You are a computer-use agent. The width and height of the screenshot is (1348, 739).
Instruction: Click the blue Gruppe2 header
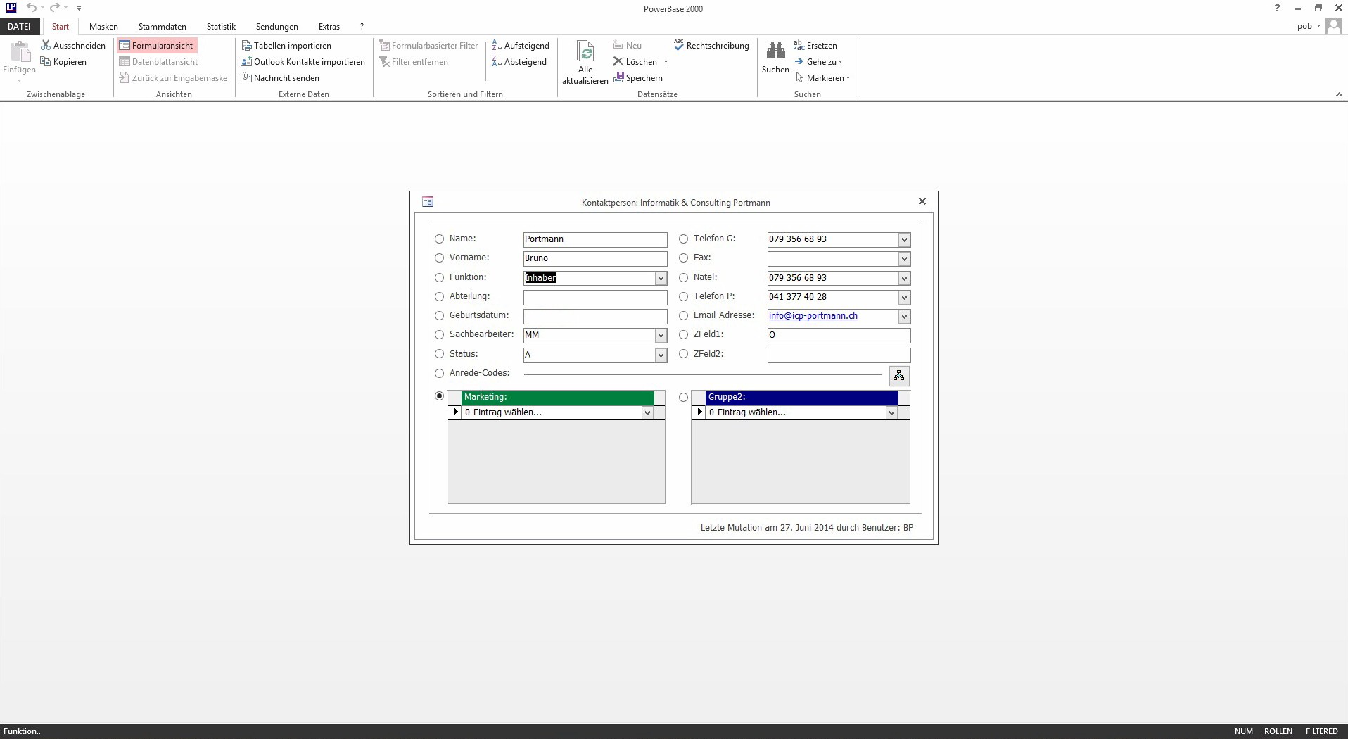[802, 398]
